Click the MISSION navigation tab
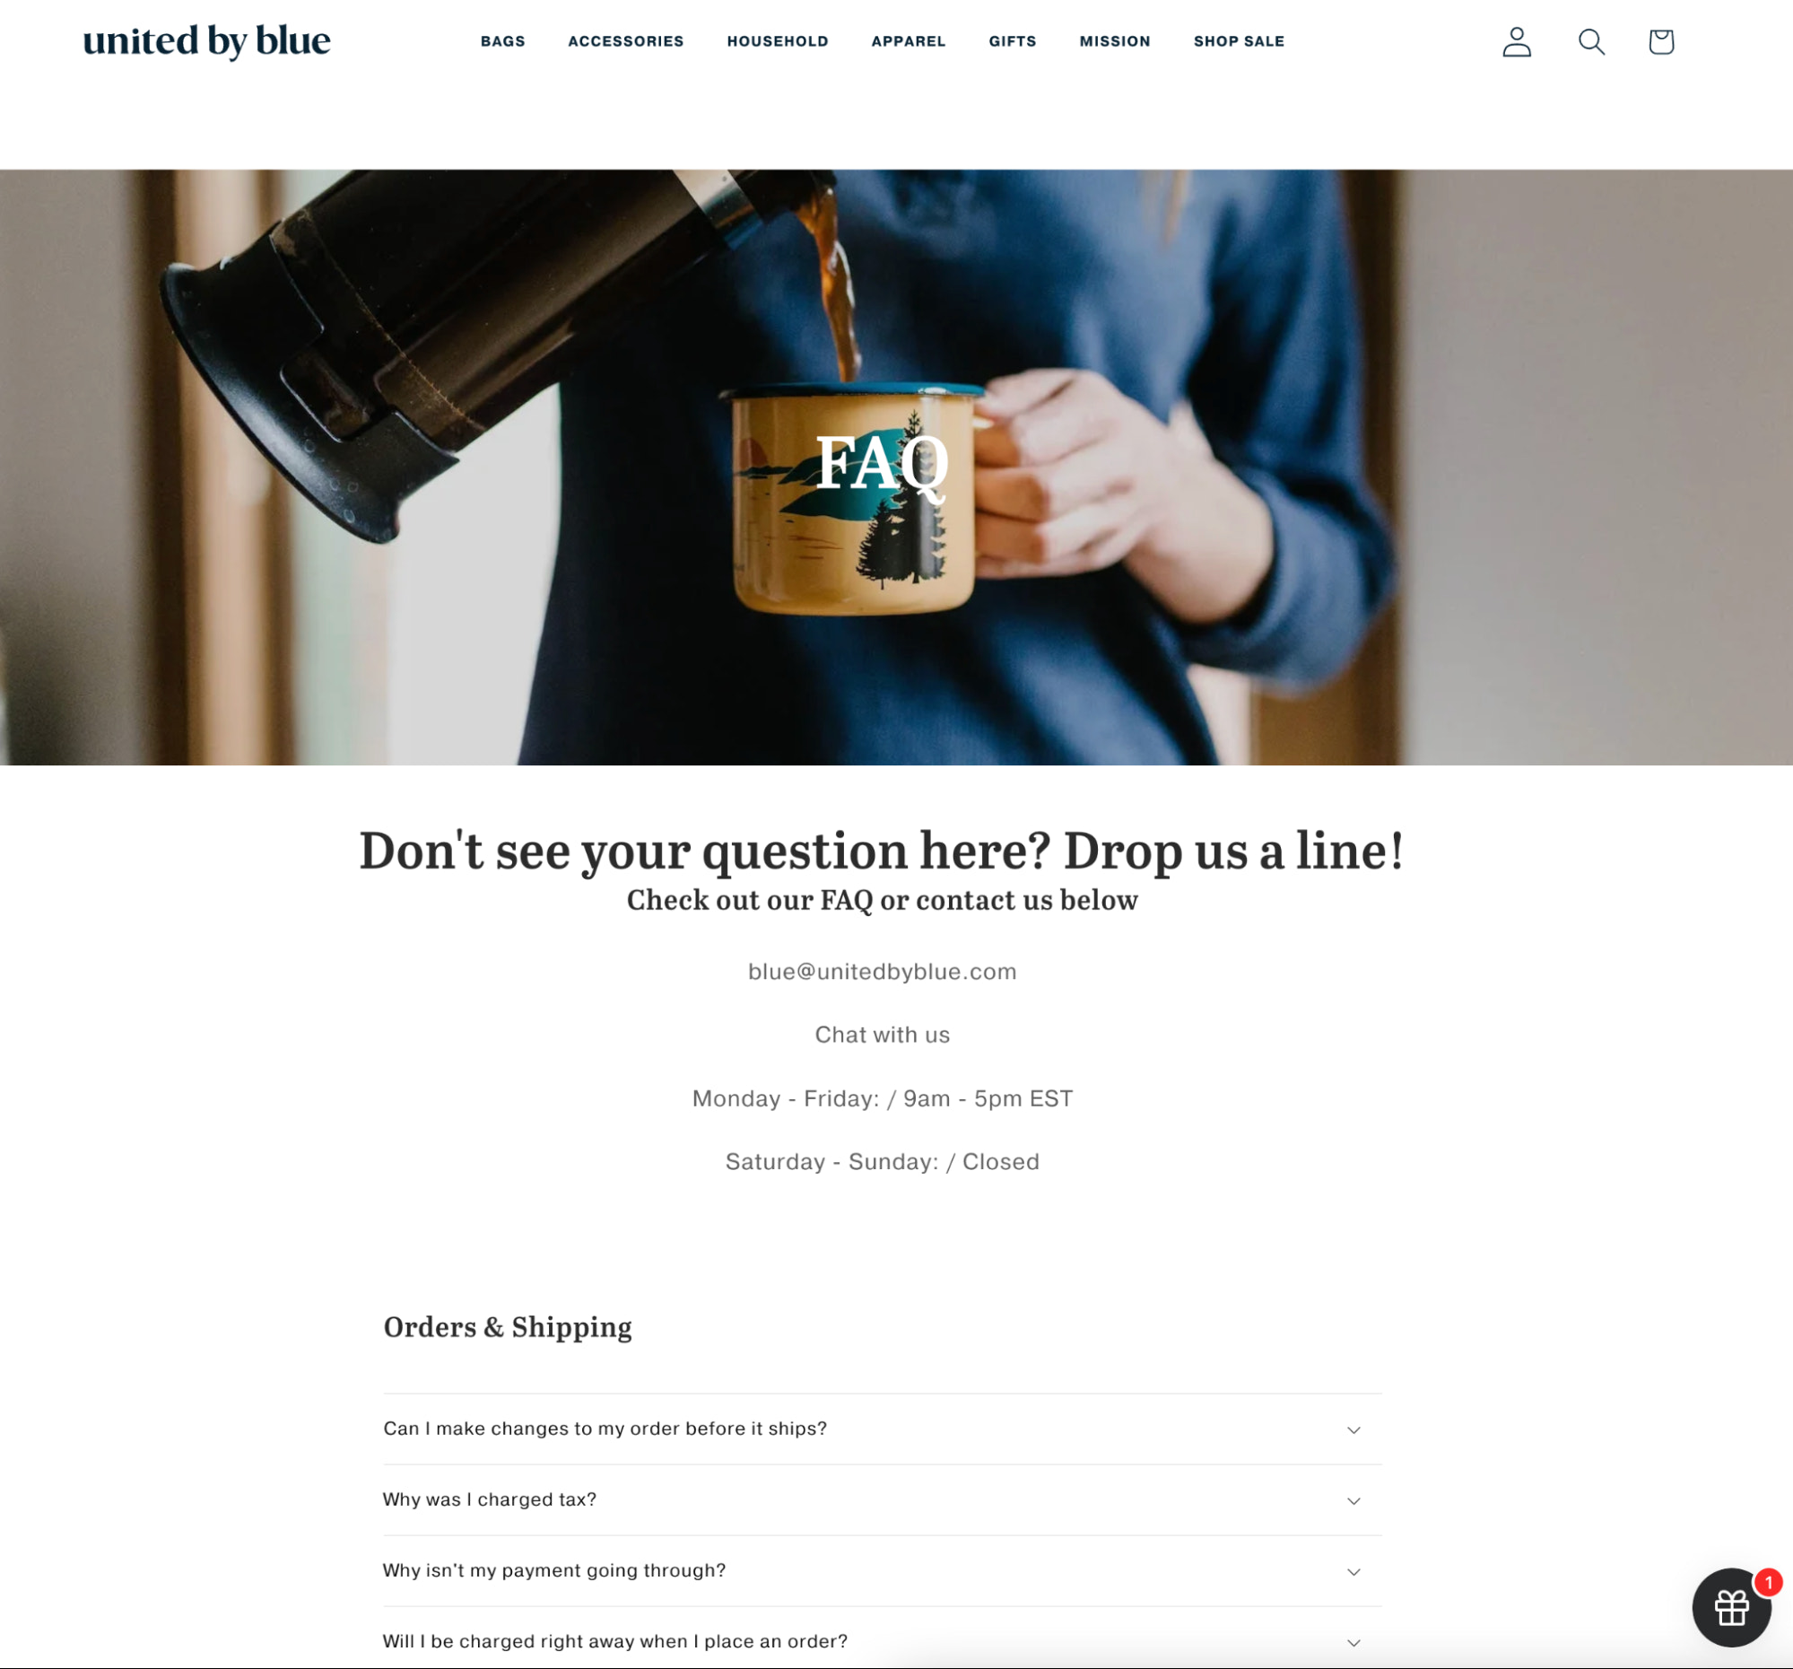Screen dimensions: 1793x1669 click(1114, 40)
